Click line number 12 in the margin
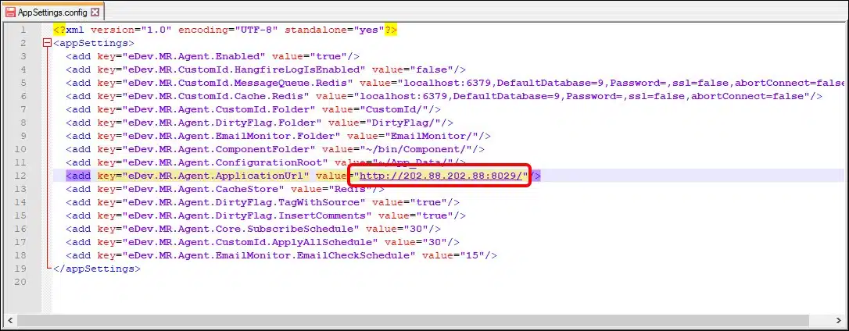Image resolution: width=849 pixels, height=331 pixels. click(x=23, y=176)
